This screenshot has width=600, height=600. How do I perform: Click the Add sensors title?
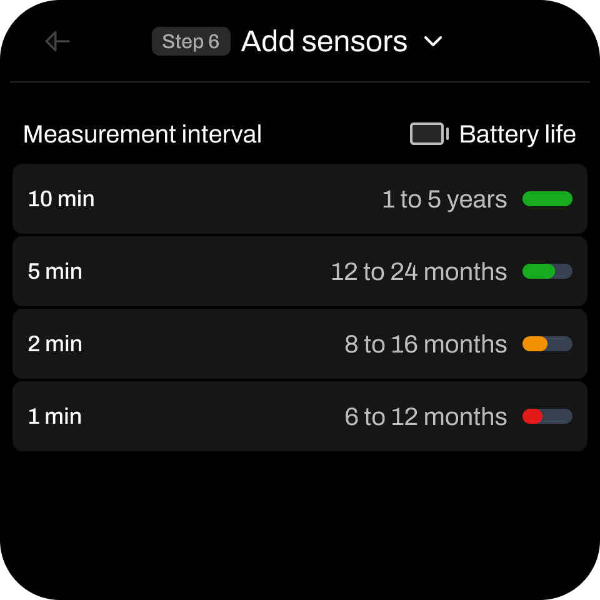[x=324, y=41]
